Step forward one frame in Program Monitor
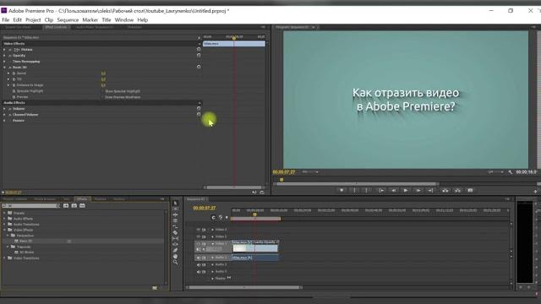The width and height of the screenshot is (541, 304). [x=418, y=190]
